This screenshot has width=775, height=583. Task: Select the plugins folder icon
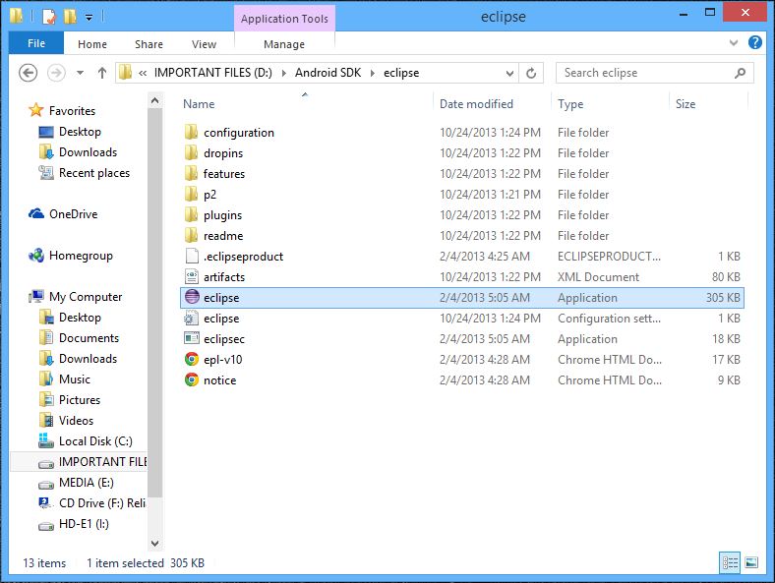(191, 215)
